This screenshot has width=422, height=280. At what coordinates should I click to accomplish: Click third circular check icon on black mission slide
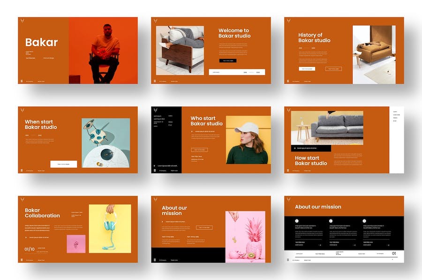click(364, 221)
